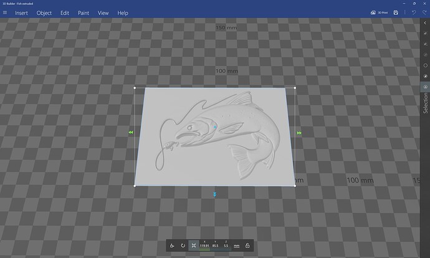Toggle the aspect ratio lock icon
Viewport: 430px width, 258px height.
[247, 246]
